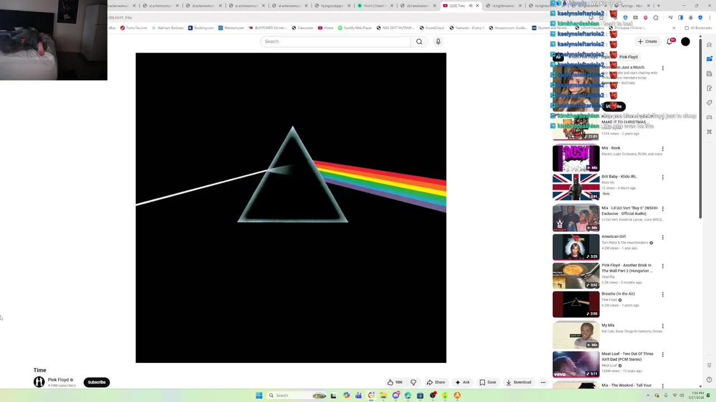Open the YouTube notifications bell
The image size is (716, 402).
point(670,41)
